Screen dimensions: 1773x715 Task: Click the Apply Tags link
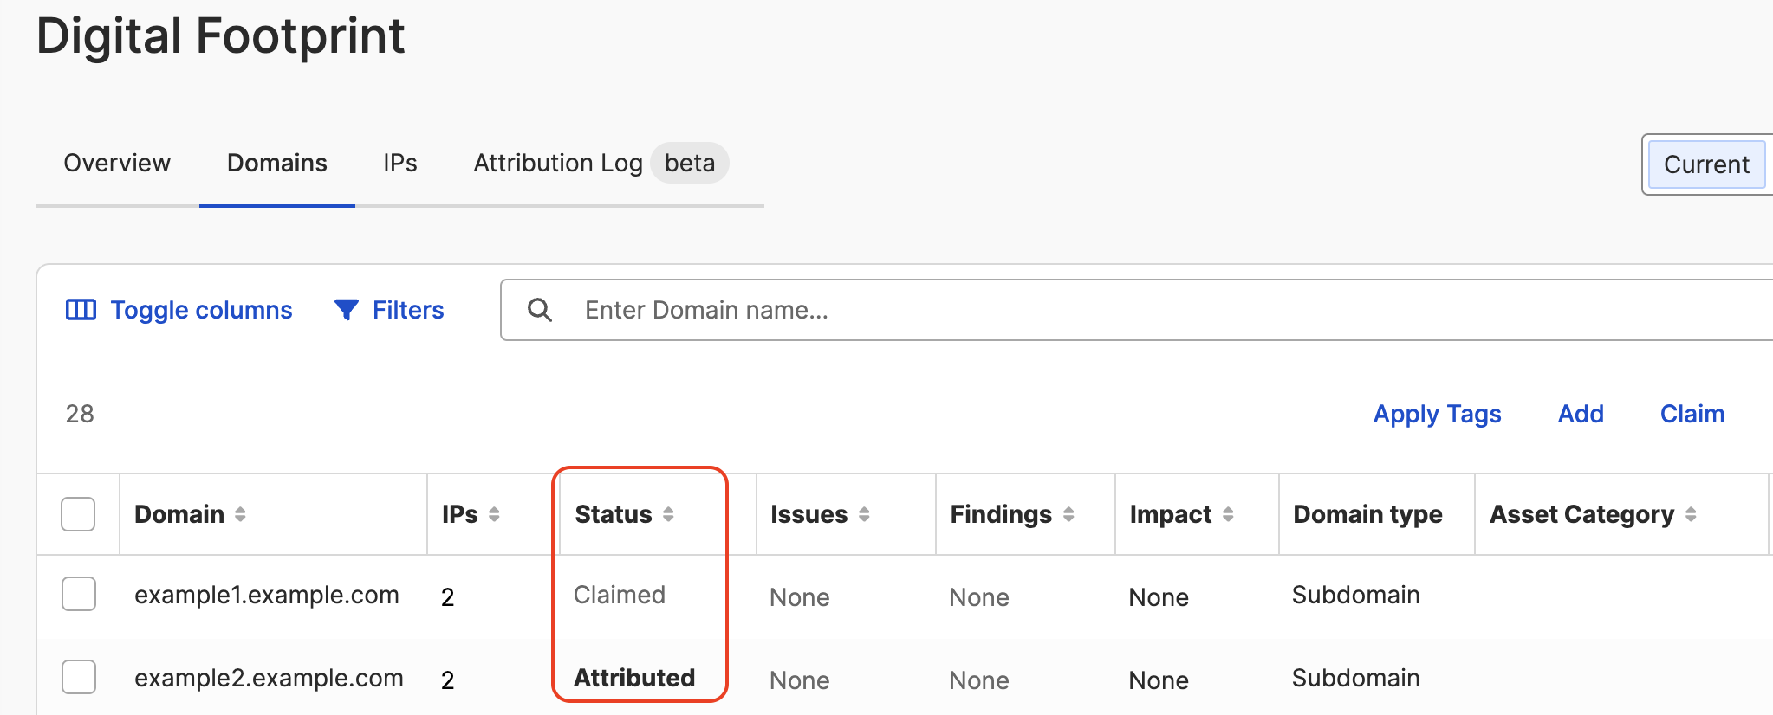point(1437,414)
